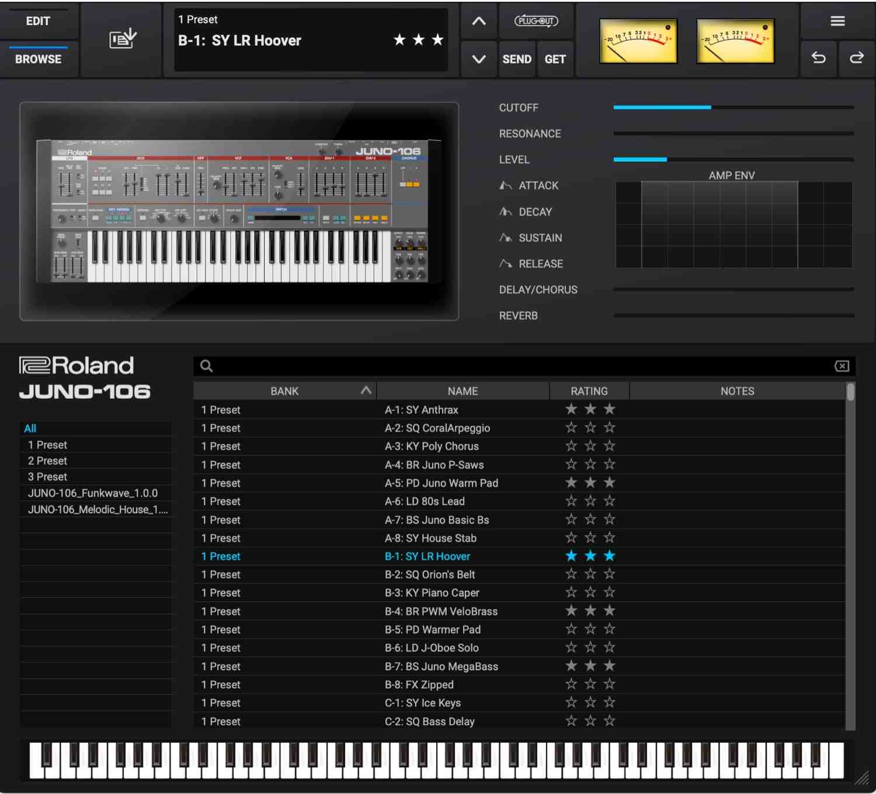Toggle star rating for A-6: LD 80s Lead
Screen dimensions: 876x794
click(x=590, y=502)
